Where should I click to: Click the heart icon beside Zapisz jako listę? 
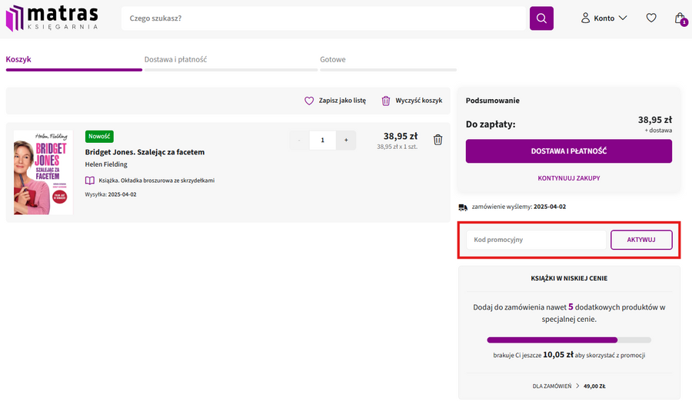tap(309, 101)
